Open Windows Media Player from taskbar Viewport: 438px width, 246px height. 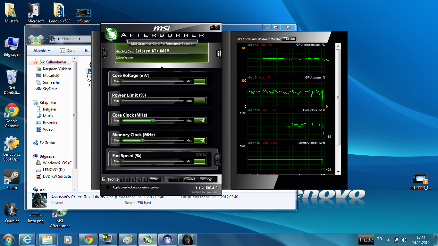click(67, 240)
